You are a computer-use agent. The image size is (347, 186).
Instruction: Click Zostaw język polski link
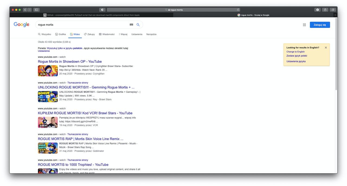[297, 56]
